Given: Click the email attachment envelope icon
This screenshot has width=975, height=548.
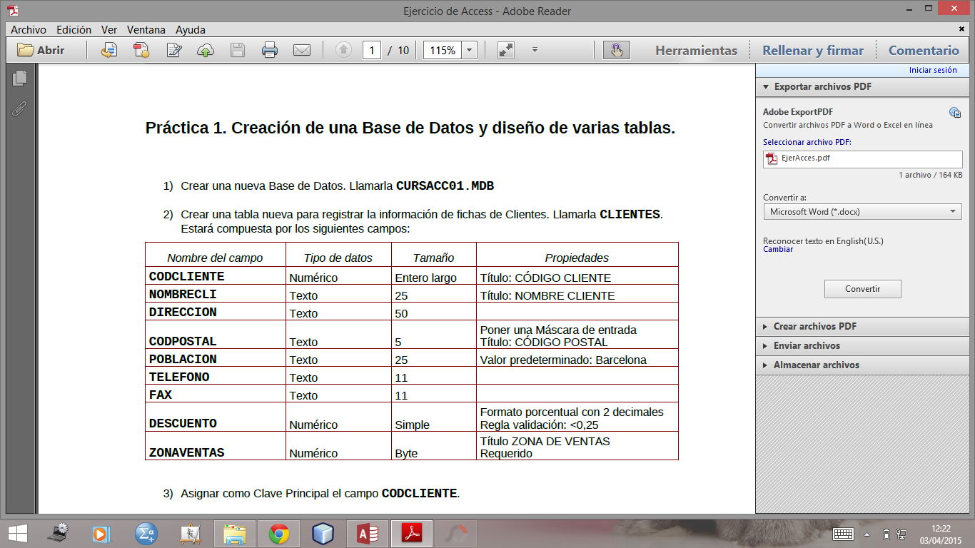Looking at the screenshot, I should [302, 50].
